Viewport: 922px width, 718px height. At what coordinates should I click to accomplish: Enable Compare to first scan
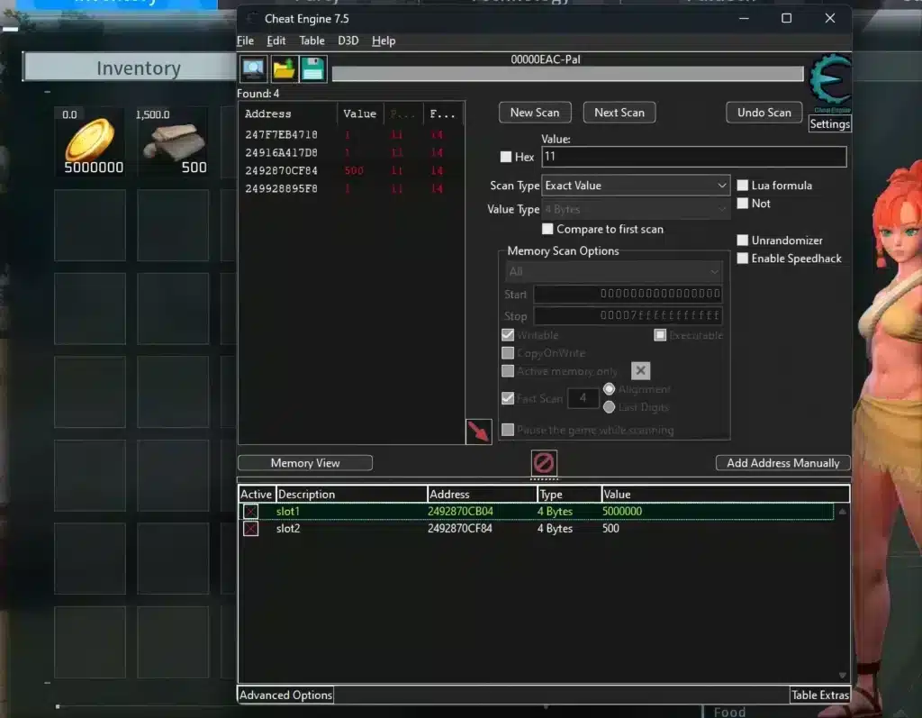coord(547,229)
